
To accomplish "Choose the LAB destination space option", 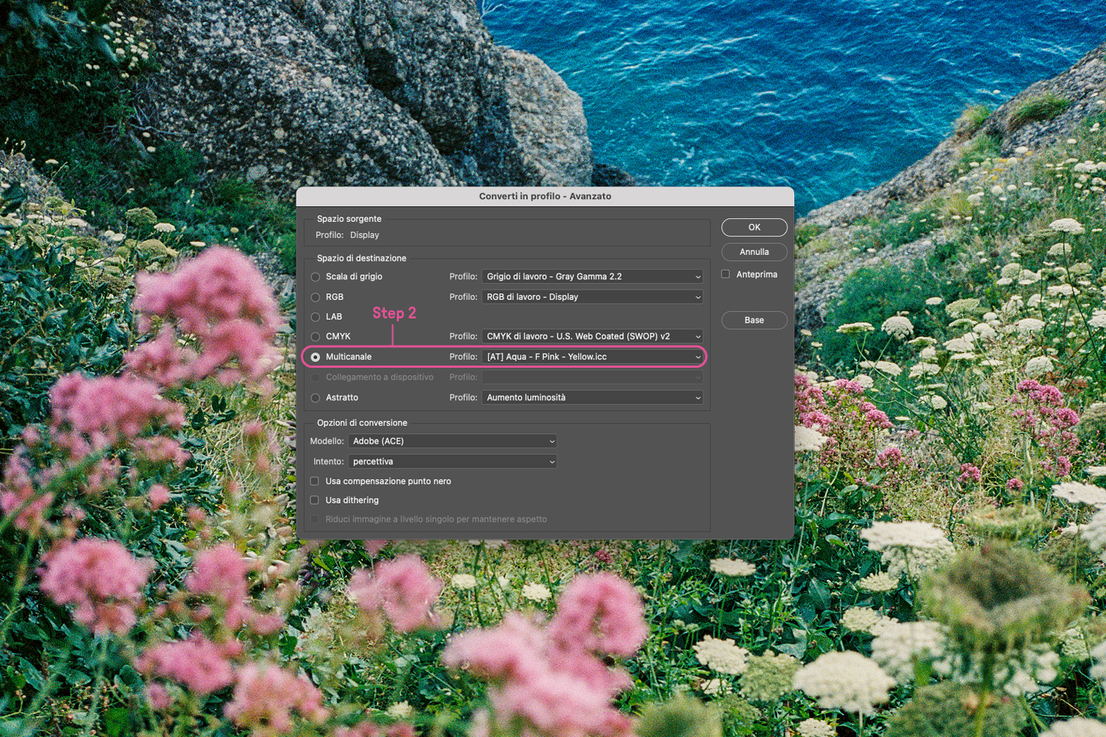I will coord(316,317).
